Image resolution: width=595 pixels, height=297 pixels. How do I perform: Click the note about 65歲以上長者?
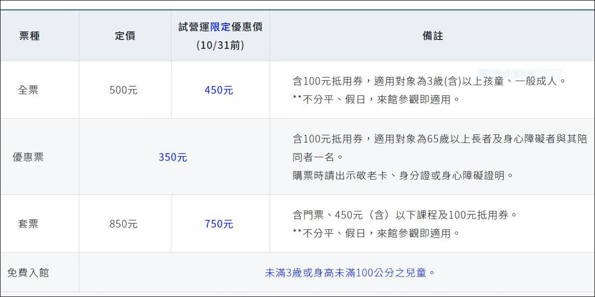(429, 139)
